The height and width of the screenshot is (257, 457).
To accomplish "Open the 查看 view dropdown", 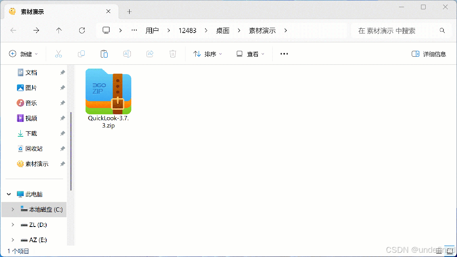I will [250, 54].
